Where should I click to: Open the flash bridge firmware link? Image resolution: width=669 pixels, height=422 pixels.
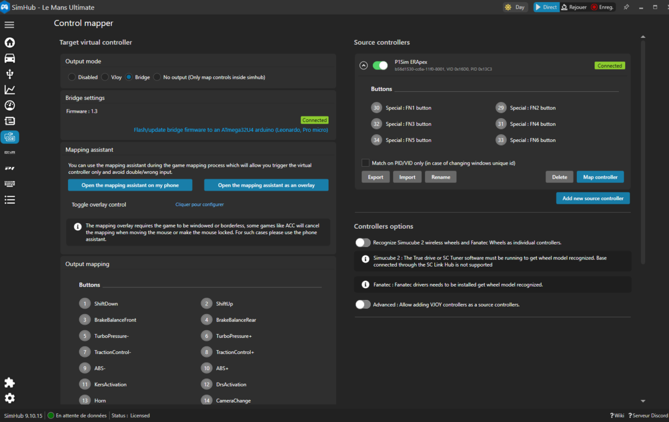tap(231, 130)
